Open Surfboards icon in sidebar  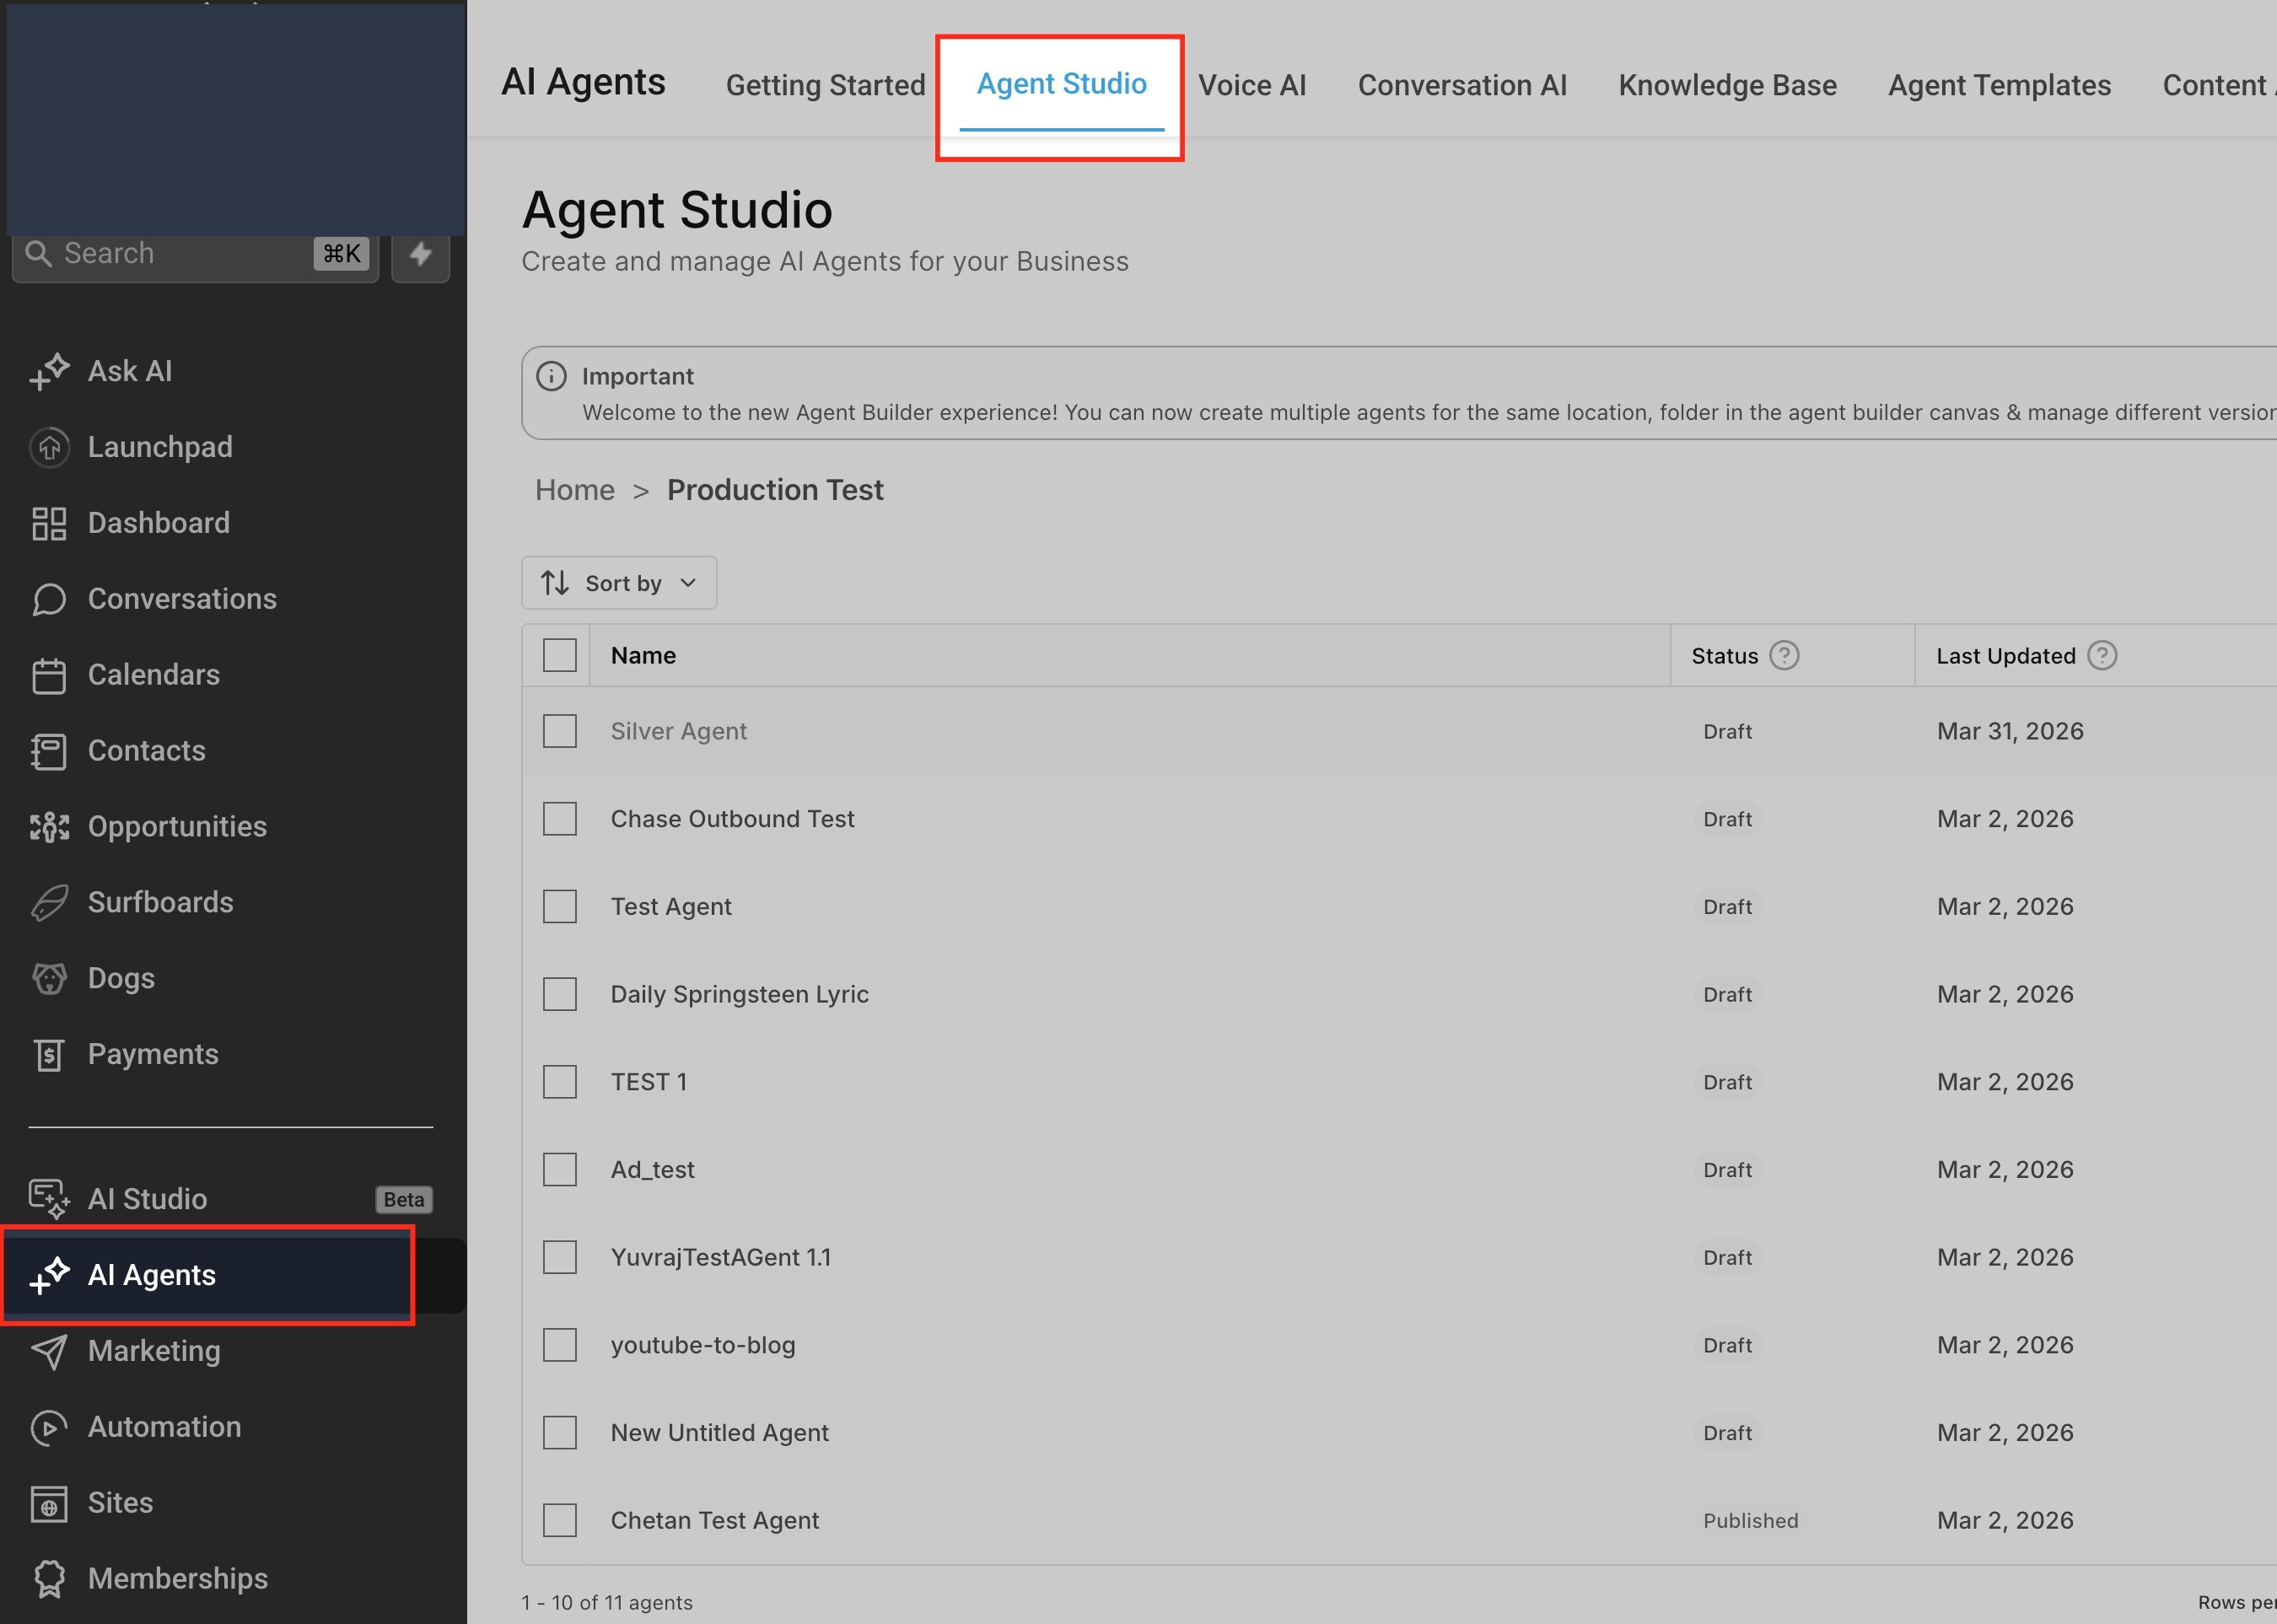tap(49, 903)
